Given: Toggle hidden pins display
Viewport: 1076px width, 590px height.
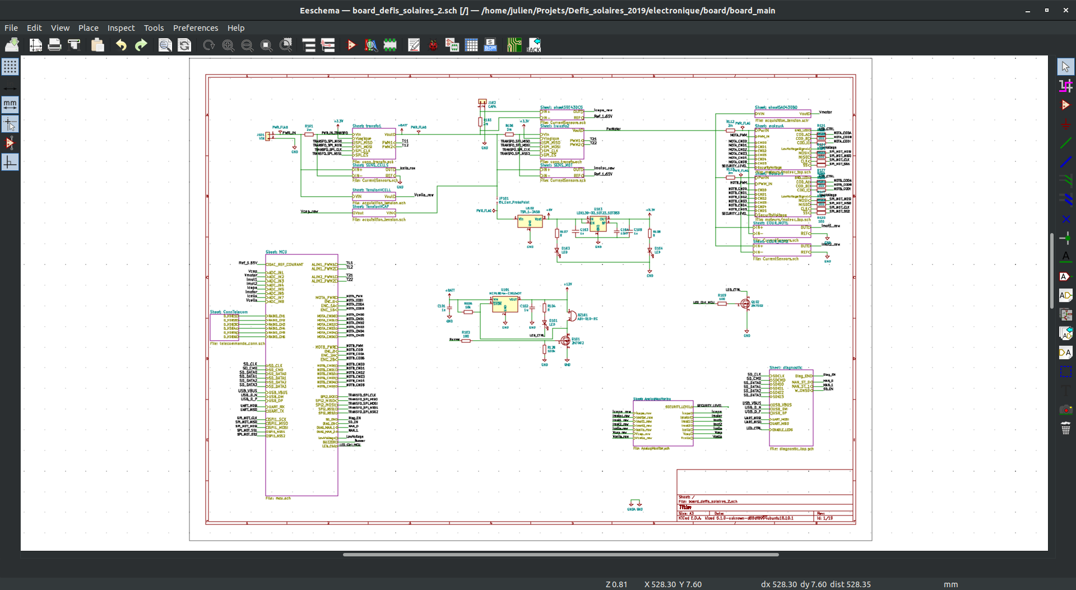Looking at the screenshot, I should pyautogui.click(x=10, y=143).
